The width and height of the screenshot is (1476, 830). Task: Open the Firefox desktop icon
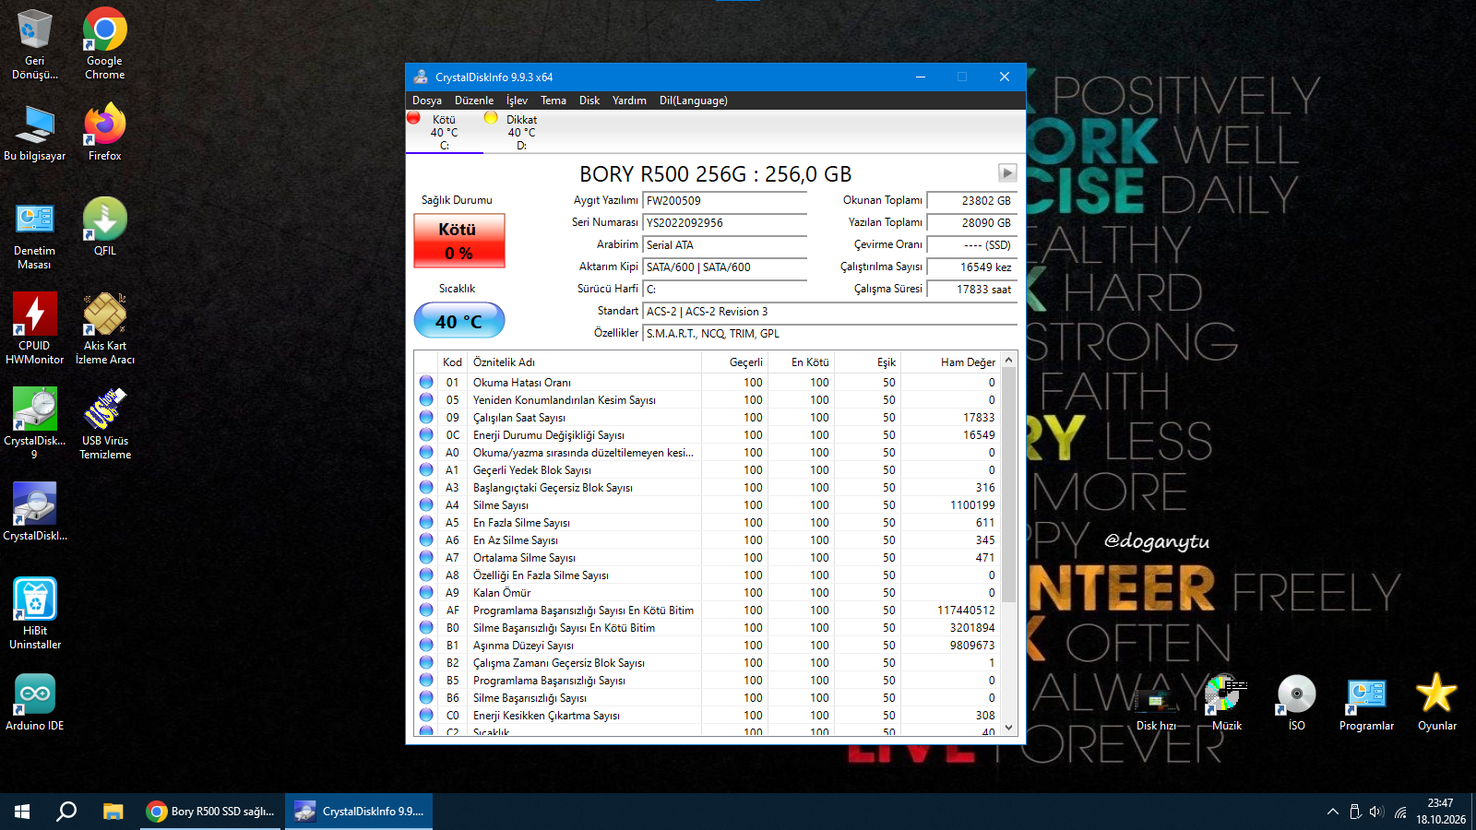104,131
